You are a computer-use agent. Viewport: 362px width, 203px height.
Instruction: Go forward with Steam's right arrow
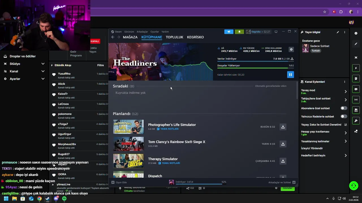(119, 37)
